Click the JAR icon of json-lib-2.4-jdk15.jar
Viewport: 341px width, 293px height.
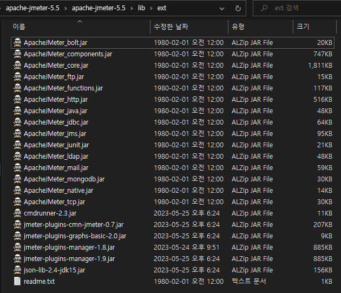point(17,270)
